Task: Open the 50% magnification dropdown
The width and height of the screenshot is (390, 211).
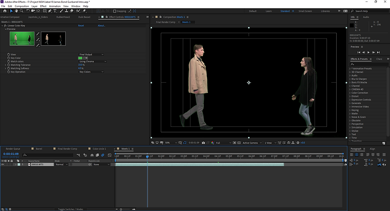Action: pyautogui.click(x=171, y=143)
